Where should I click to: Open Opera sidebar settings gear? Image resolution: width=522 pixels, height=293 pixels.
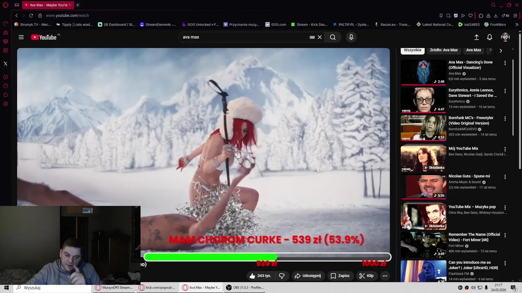(x=6, y=104)
